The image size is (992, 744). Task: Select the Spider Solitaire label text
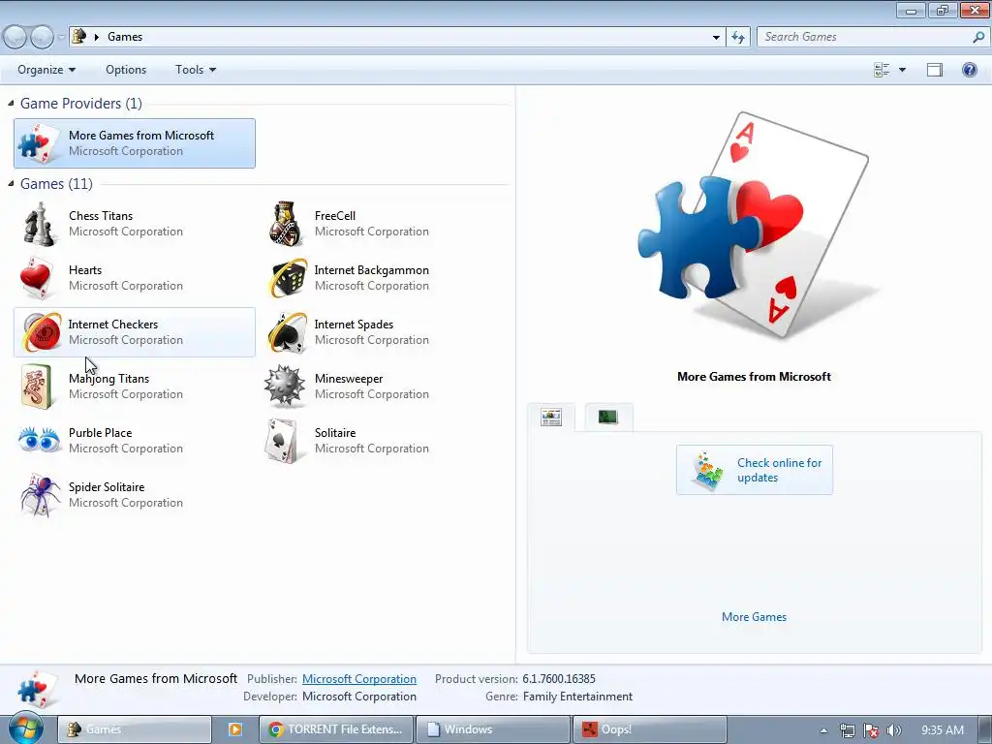[x=107, y=487]
